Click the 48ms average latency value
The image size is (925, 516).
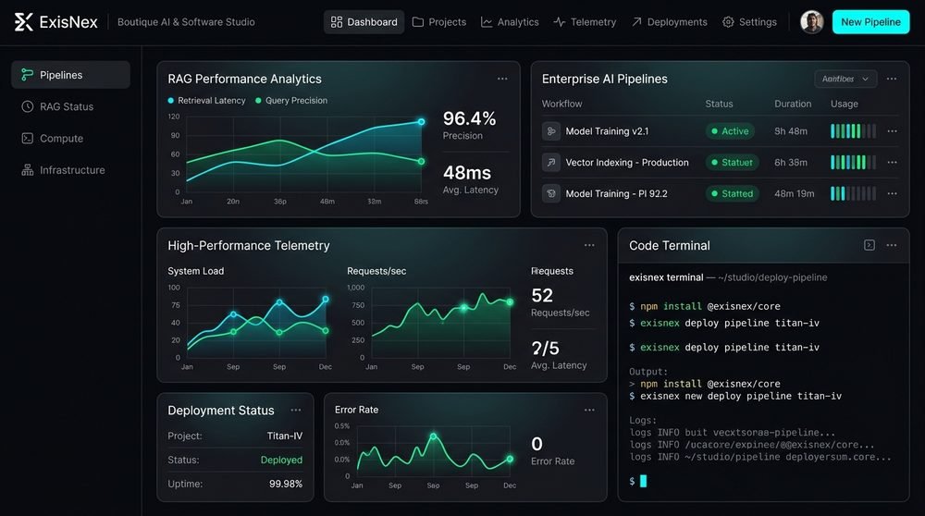[466, 173]
